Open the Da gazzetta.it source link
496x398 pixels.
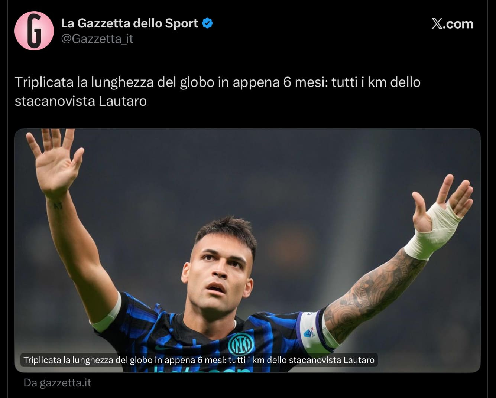point(57,383)
